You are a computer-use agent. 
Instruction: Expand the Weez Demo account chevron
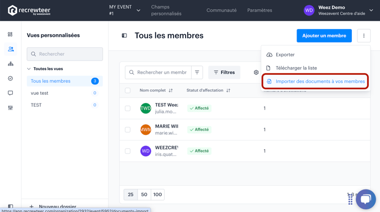pyautogui.click(x=371, y=10)
